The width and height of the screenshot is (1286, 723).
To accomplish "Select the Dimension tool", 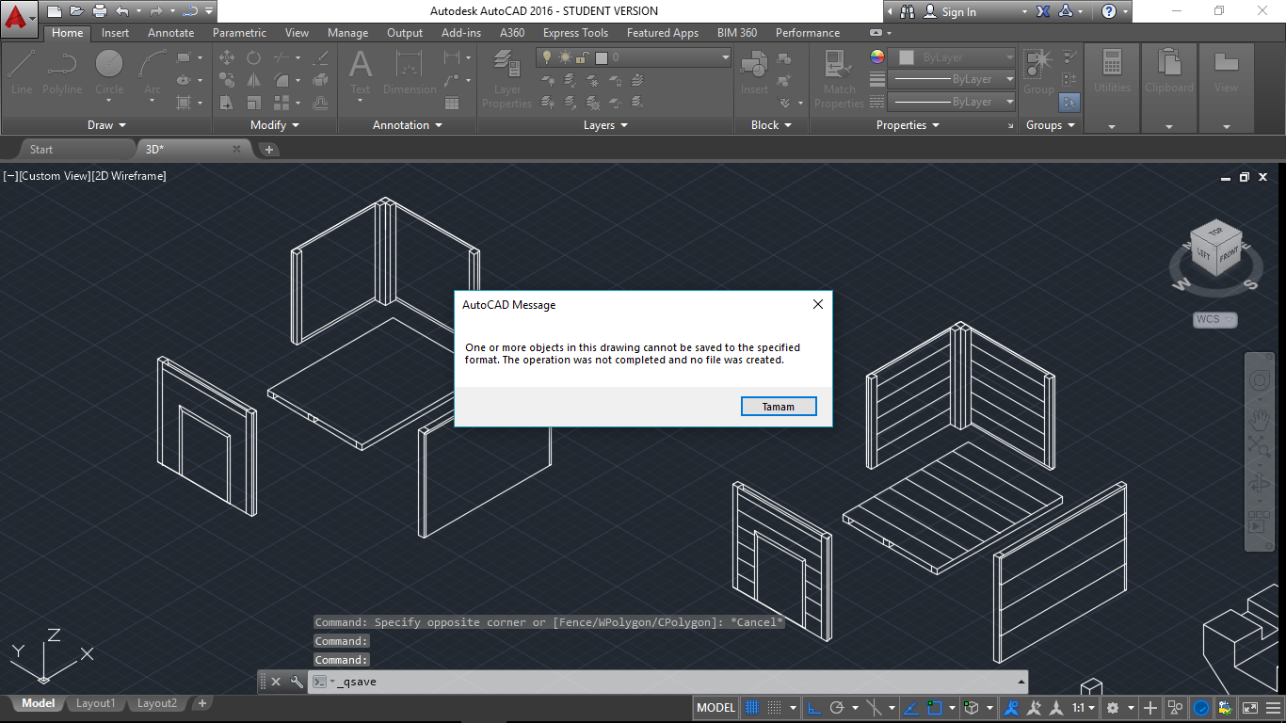I will pos(410,72).
